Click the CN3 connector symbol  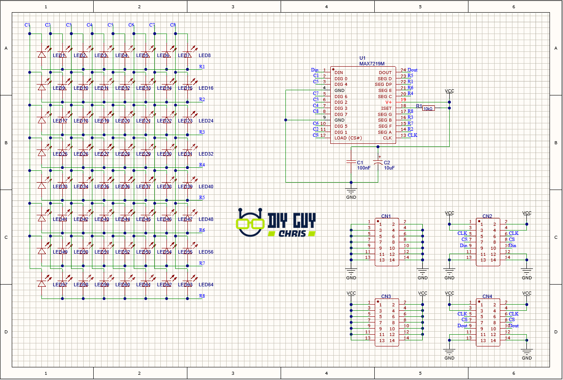point(387,322)
